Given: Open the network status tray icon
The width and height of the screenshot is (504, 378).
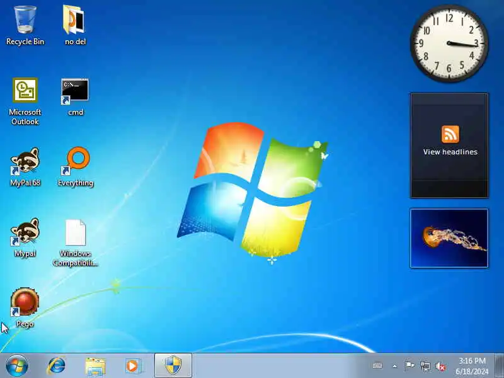Looking at the screenshot, I should point(425,366).
